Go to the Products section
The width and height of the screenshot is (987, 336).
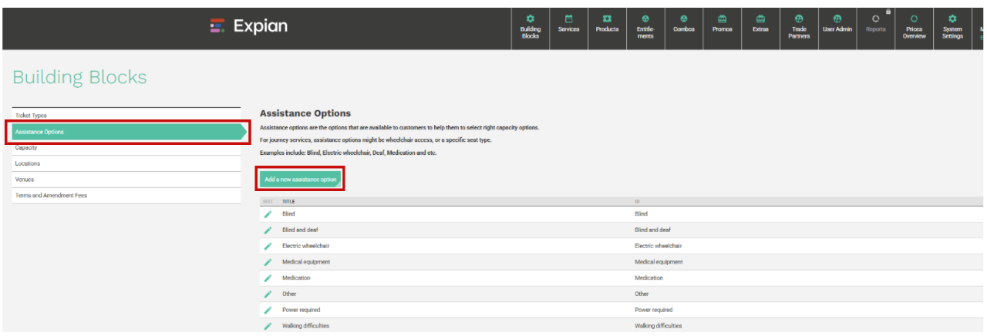607,29
